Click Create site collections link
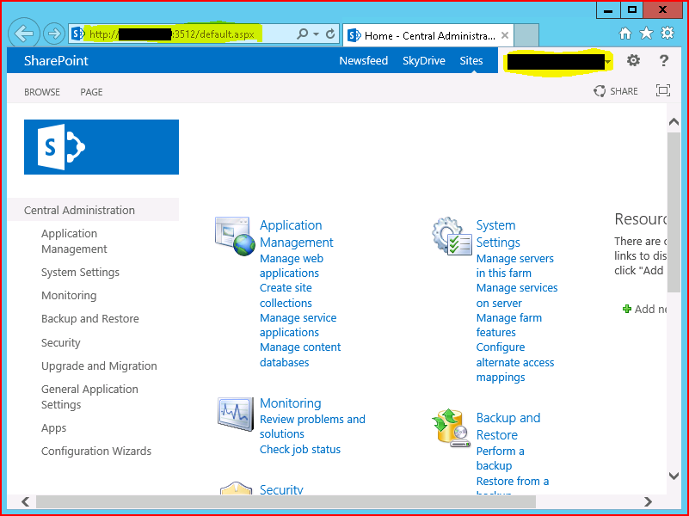Image resolution: width=689 pixels, height=516 pixels. click(286, 295)
